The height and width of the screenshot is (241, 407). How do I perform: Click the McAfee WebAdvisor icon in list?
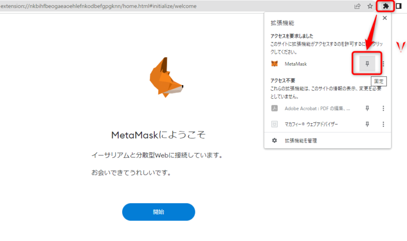(274, 124)
